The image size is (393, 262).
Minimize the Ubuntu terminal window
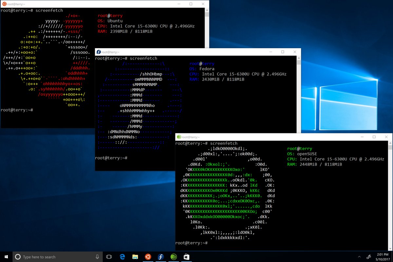(179, 4)
